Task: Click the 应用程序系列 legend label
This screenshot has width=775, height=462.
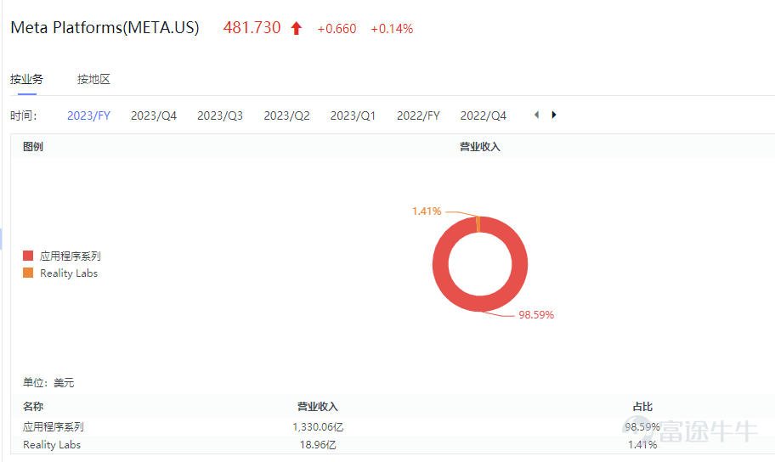Action: (71, 256)
